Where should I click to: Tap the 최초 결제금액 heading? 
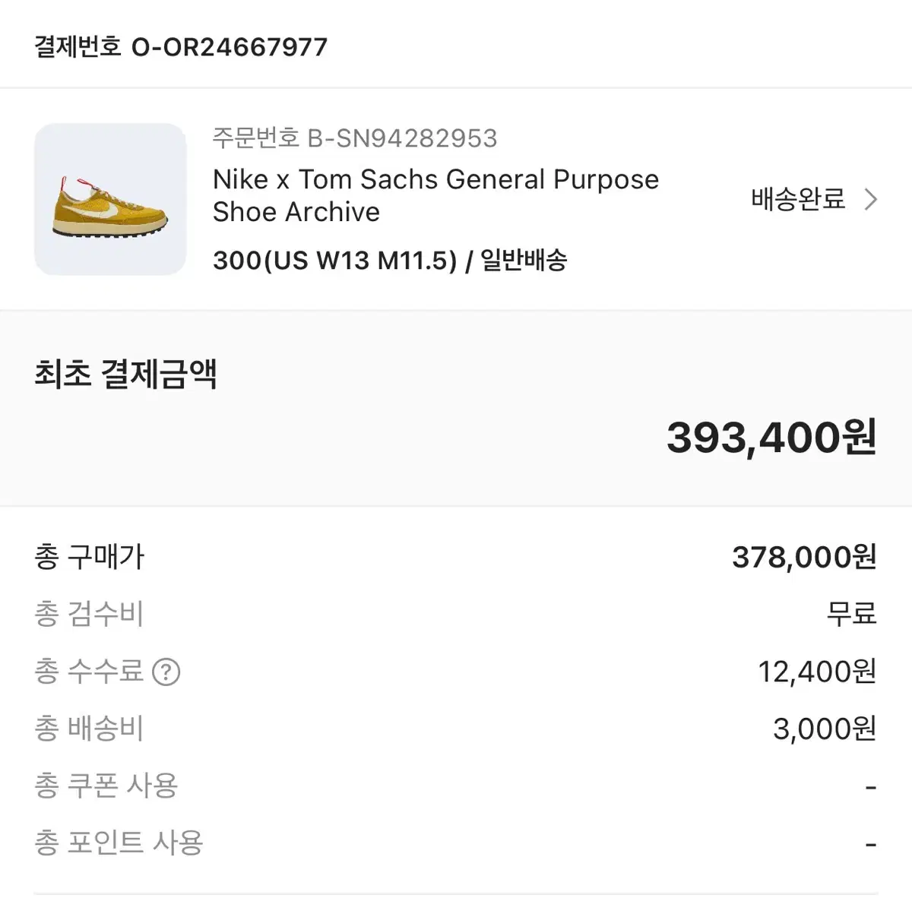coord(125,373)
